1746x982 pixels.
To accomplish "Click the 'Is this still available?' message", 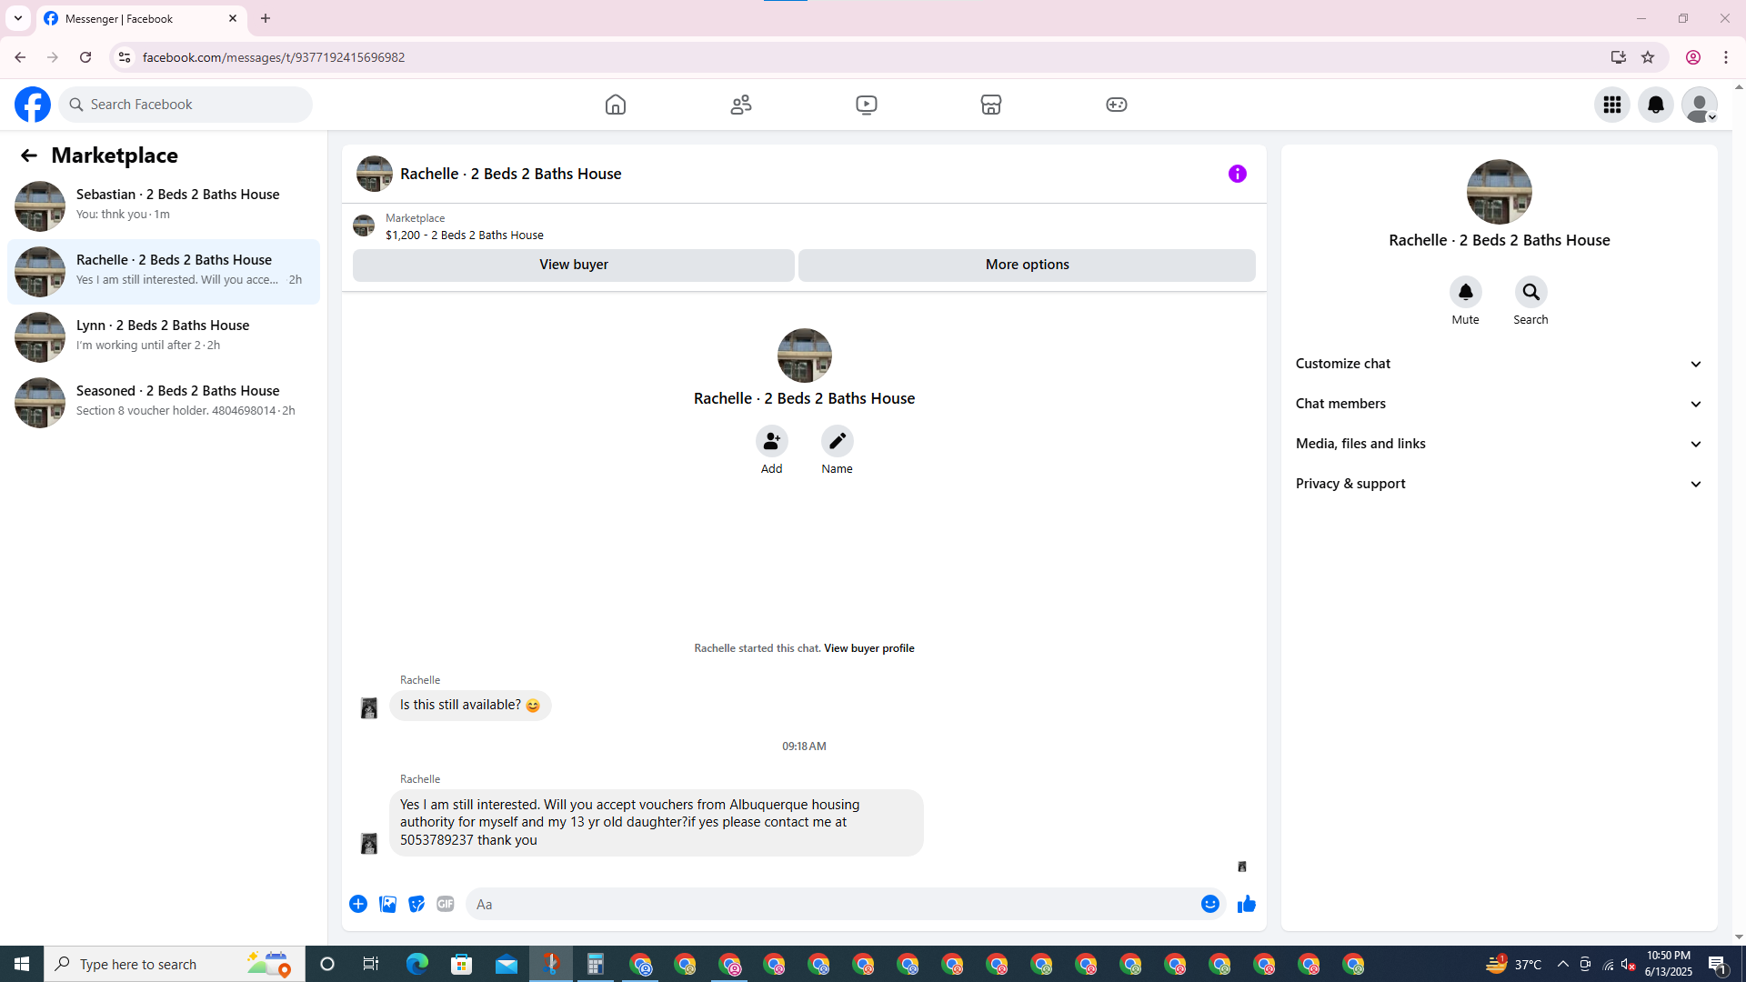I will [470, 706].
